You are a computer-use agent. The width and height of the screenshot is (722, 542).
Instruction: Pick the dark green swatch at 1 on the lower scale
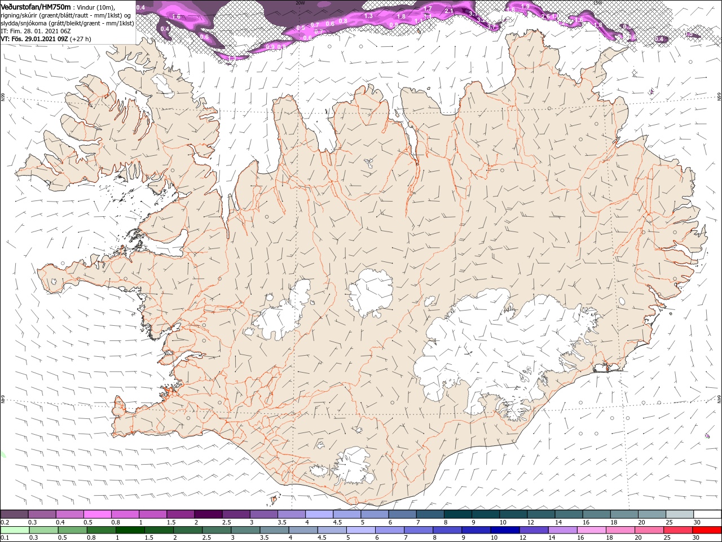(130, 530)
